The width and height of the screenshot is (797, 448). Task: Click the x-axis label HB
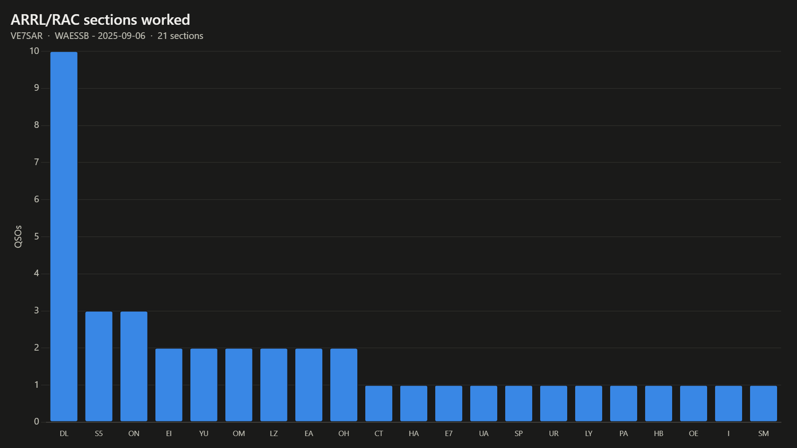[658, 433]
